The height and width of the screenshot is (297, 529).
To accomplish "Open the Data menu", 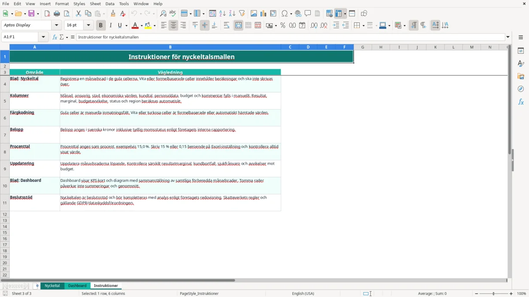I will (110, 4).
